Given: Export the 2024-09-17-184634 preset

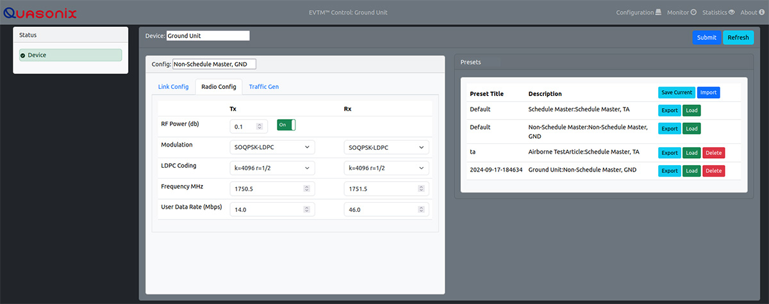Looking at the screenshot, I should tap(669, 171).
